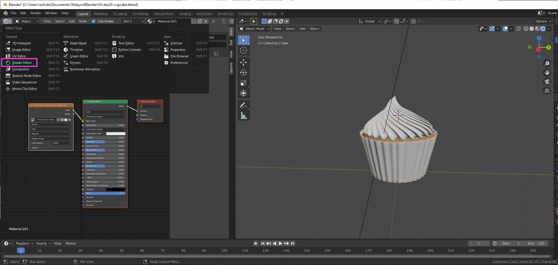Click the Emission black color swatch
The height and width of the screenshot is (265, 558).
pos(116,190)
